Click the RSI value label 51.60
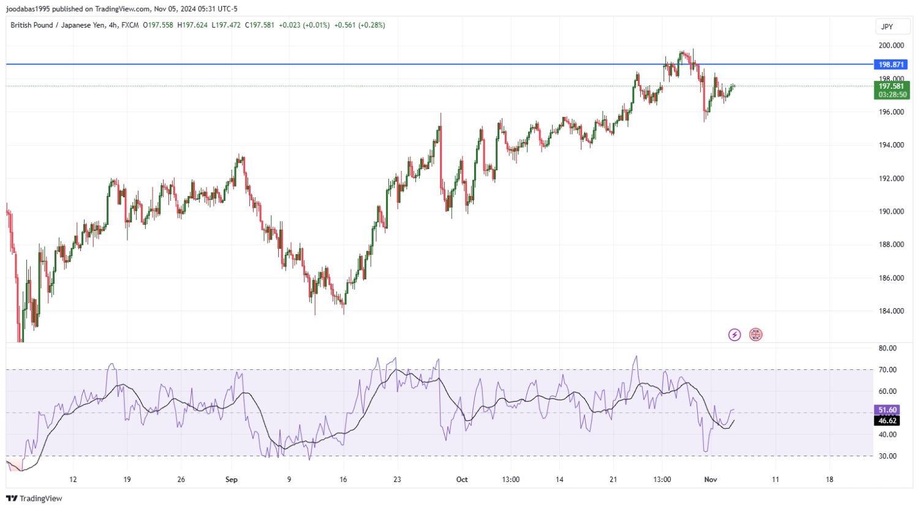This screenshot has height=509, width=919. pyautogui.click(x=887, y=410)
